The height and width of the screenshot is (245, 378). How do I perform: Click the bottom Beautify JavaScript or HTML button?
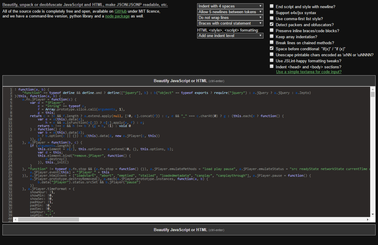(x=189, y=230)
